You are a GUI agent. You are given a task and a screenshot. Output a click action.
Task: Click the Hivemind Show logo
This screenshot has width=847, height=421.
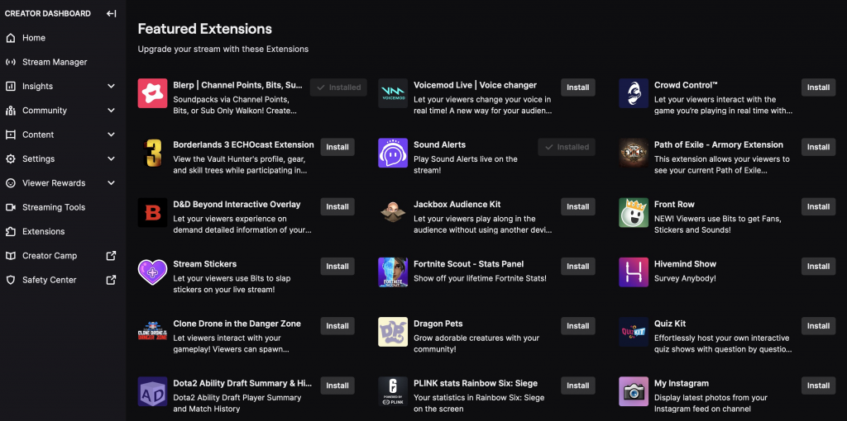(634, 272)
